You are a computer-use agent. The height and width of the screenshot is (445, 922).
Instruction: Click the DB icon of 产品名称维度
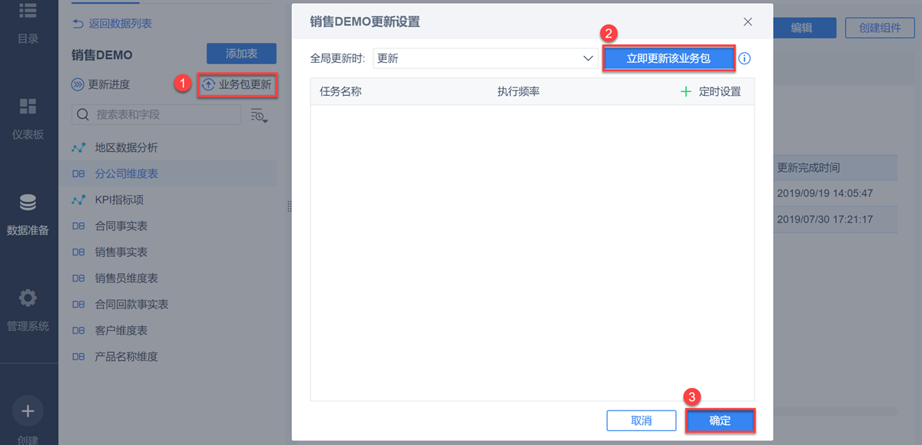(78, 357)
